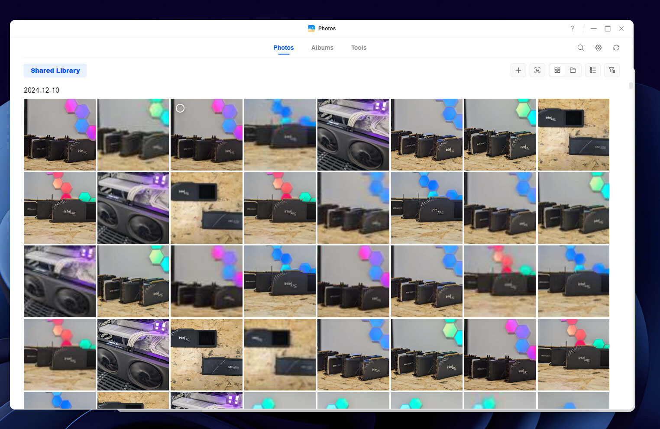Open the first photo in the top row
This screenshot has height=429, width=660.
[x=60, y=135]
